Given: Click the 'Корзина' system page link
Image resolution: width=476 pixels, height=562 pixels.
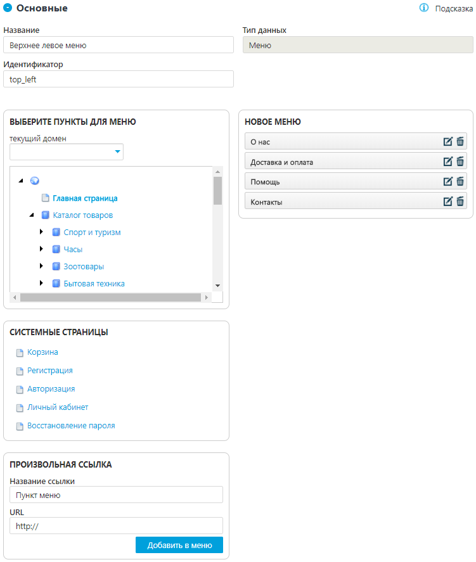Looking at the screenshot, I should pyautogui.click(x=42, y=352).
